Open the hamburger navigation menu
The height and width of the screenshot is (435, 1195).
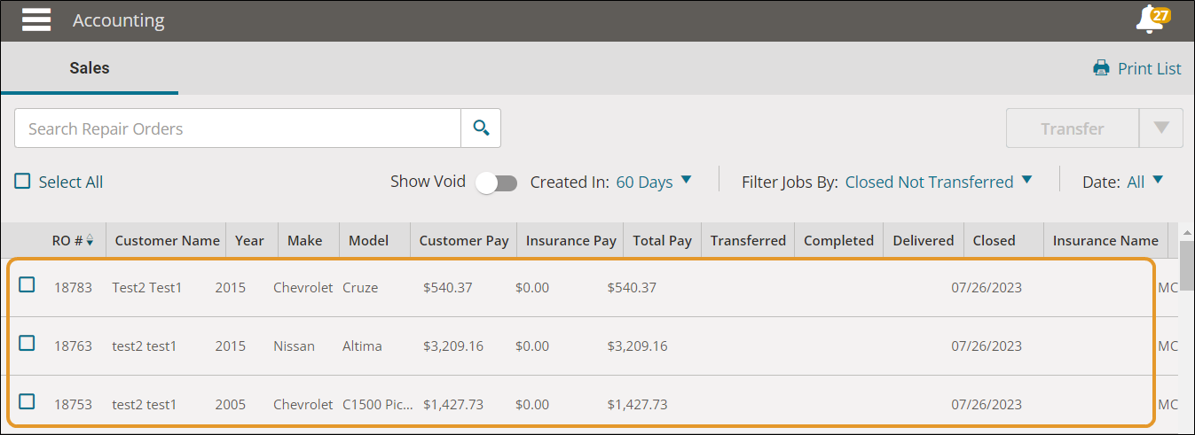click(x=36, y=19)
